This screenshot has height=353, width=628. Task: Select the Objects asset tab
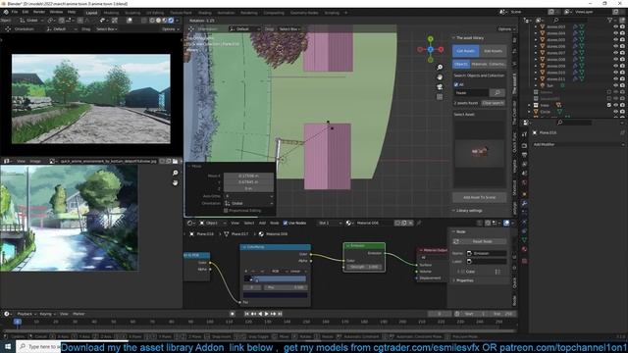[461, 64]
